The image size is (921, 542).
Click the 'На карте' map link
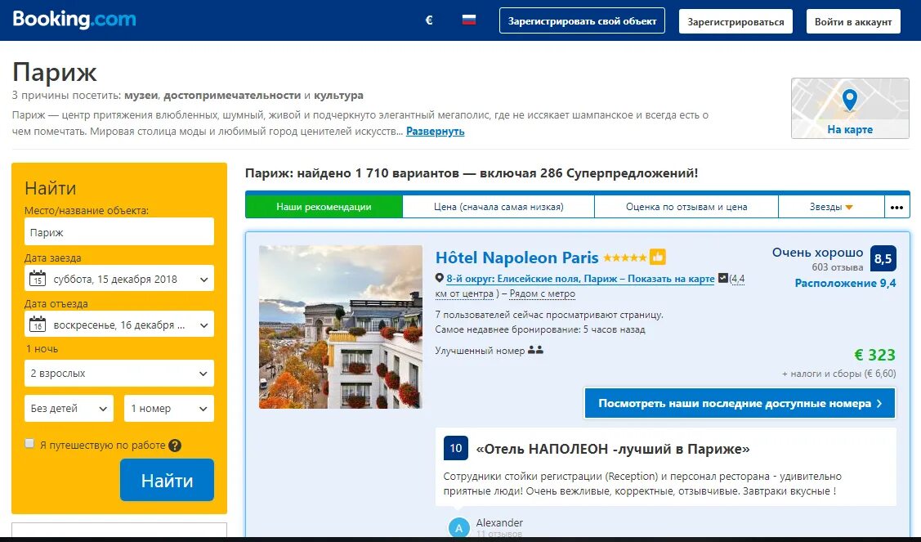(850, 129)
